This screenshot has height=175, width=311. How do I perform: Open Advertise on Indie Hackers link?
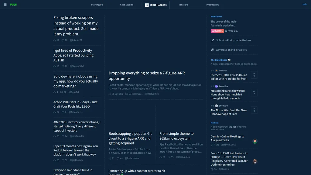(231, 50)
